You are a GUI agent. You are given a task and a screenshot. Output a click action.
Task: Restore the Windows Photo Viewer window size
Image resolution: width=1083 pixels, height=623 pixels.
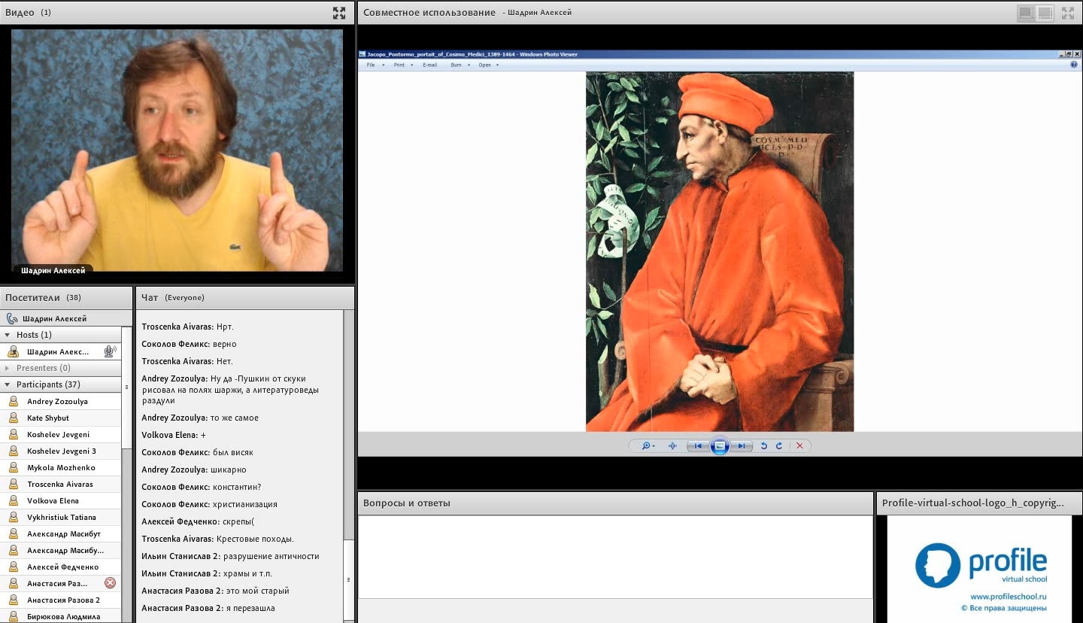pyautogui.click(x=1069, y=54)
